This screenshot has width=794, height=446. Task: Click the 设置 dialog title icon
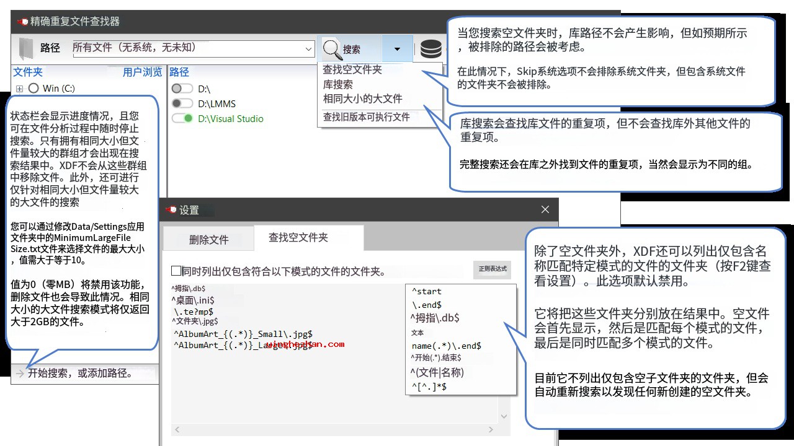(171, 210)
